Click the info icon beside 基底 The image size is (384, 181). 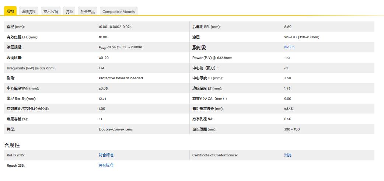click(203, 47)
